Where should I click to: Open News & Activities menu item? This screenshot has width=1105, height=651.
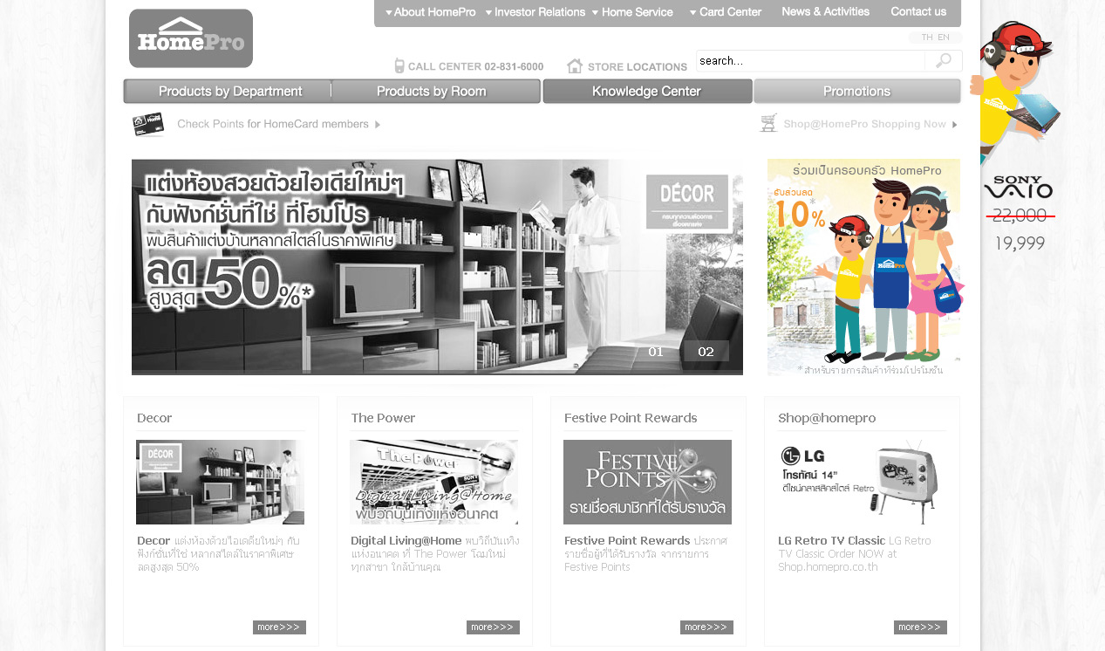826,11
